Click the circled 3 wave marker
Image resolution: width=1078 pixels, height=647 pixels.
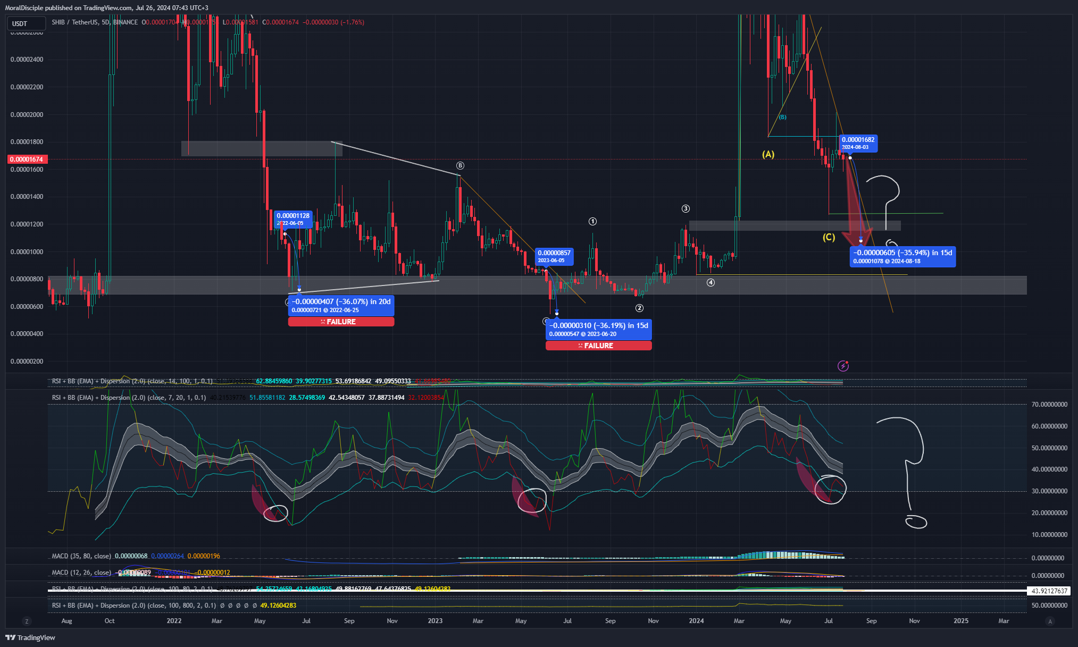click(x=686, y=208)
